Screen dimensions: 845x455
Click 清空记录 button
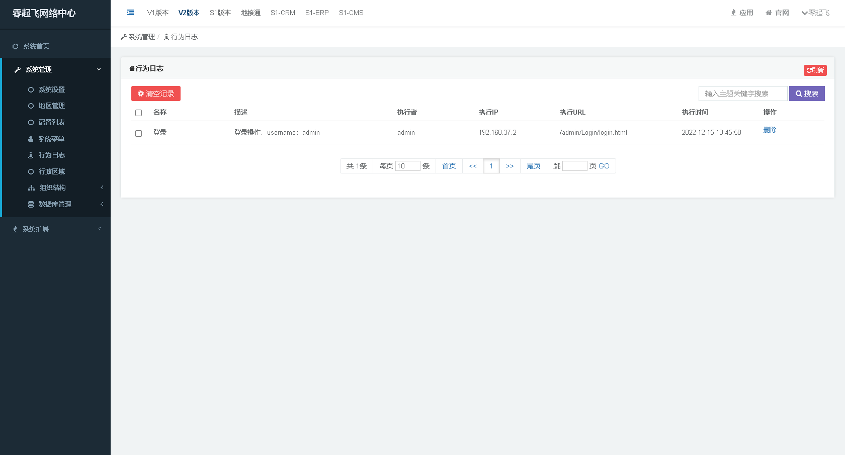(156, 94)
